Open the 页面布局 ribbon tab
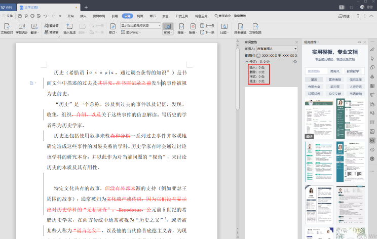Screen dimensions: 378x239 (99, 16)
